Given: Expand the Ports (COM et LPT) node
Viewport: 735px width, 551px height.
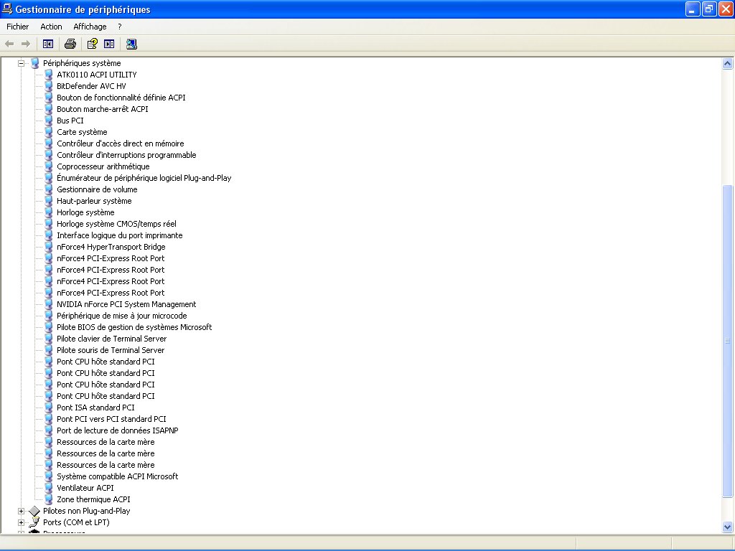Looking at the screenshot, I should (x=21, y=522).
